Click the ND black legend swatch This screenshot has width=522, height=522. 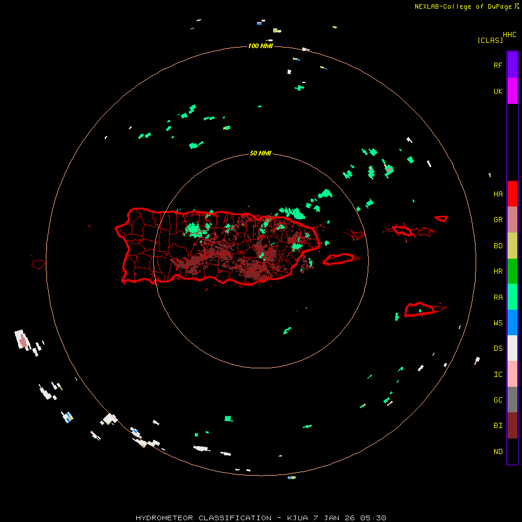512,451
